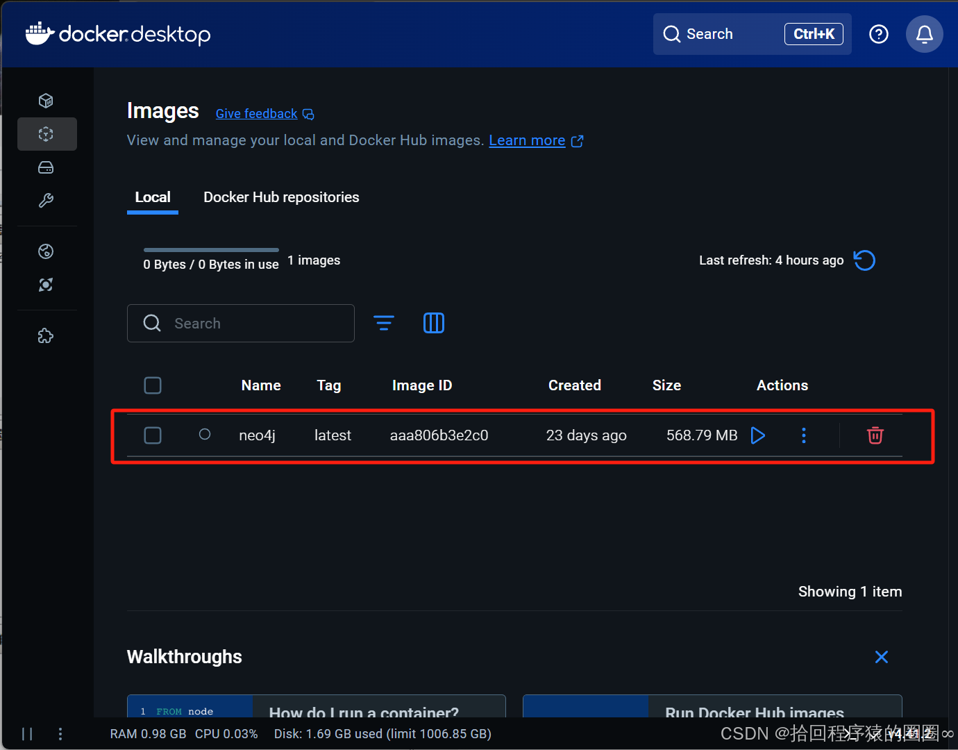
Task: Sort by the Name column header
Action: pyautogui.click(x=261, y=385)
